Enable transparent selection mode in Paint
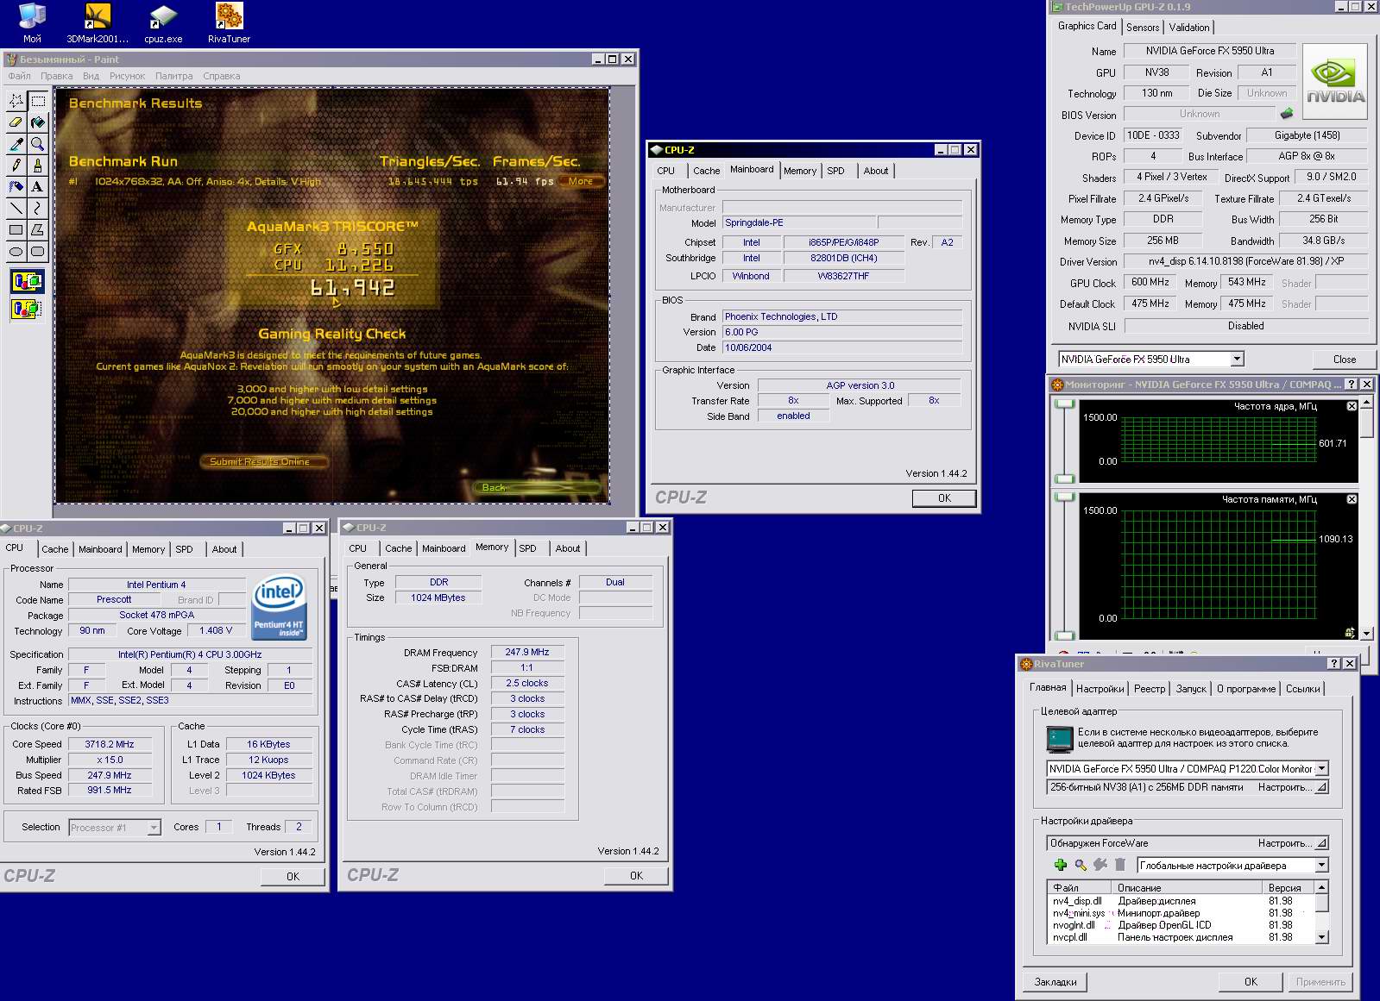Screen dimensions: 1380x1001 (27, 308)
